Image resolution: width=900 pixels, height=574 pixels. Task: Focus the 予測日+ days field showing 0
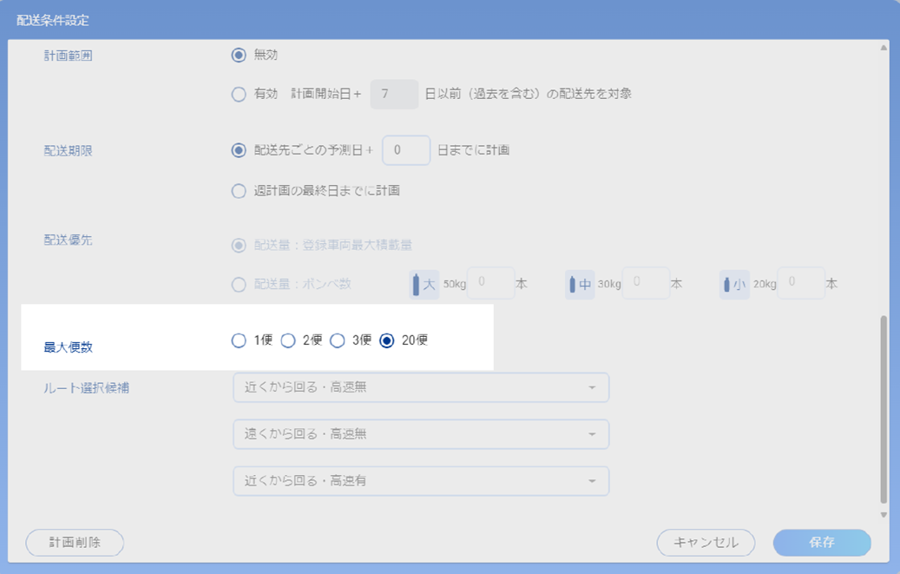click(x=406, y=150)
